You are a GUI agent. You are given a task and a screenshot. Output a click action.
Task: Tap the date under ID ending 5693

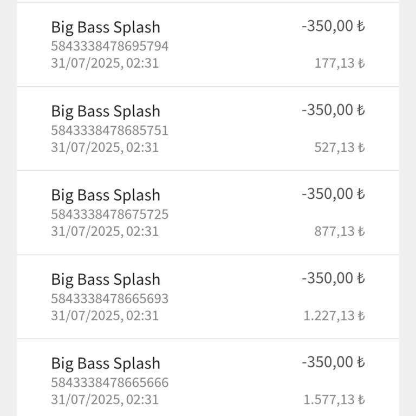(x=105, y=316)
